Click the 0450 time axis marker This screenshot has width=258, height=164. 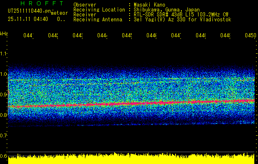250,36
